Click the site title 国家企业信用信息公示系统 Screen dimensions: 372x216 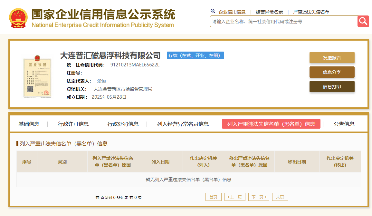103,15
